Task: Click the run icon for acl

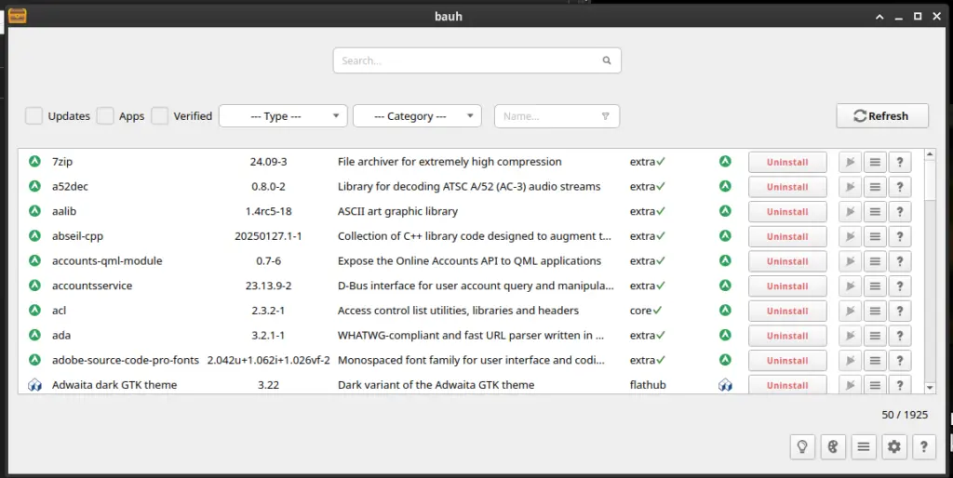Action: [850, 311]
